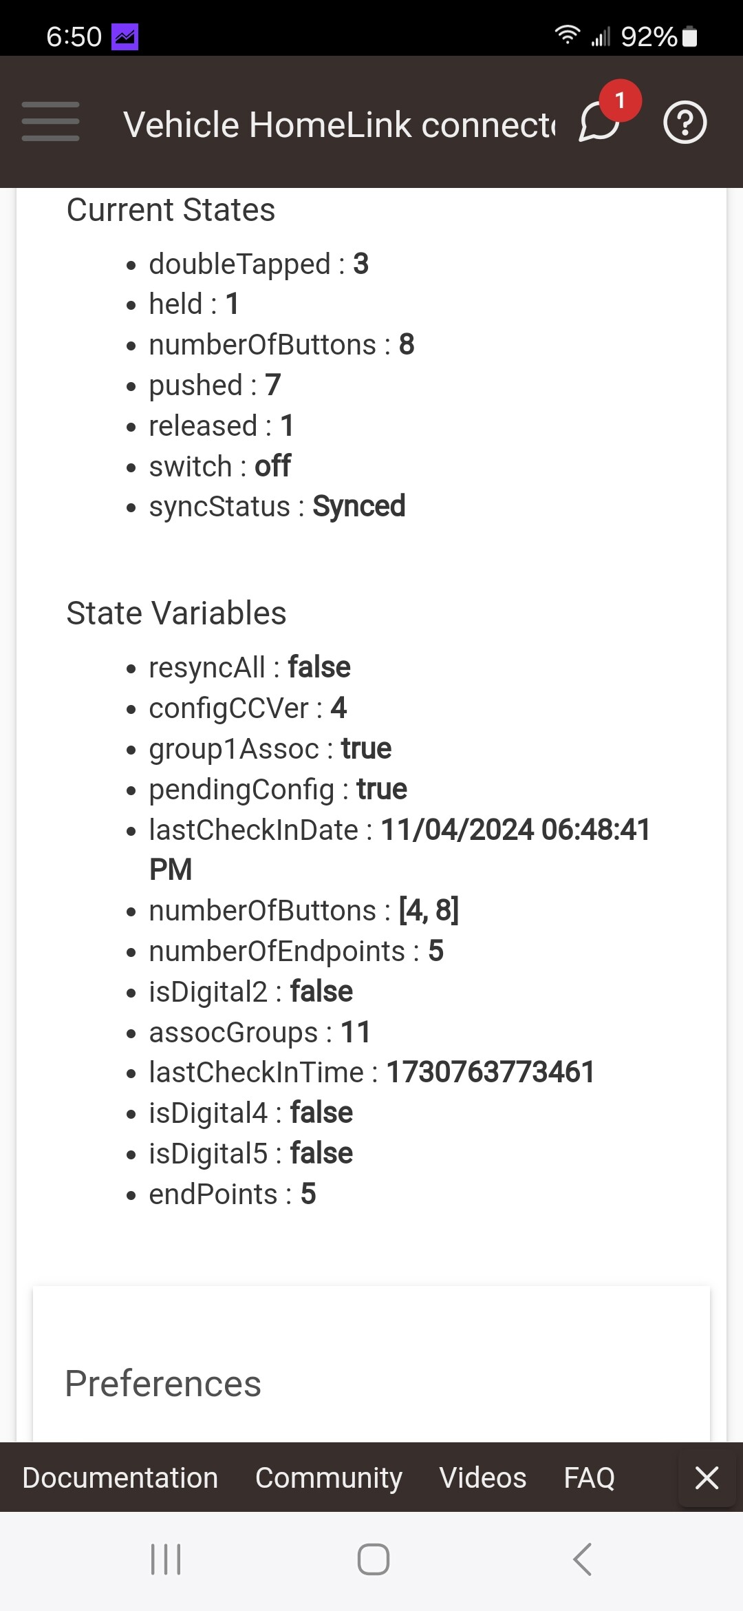743x1611 pixels.
Task: Select the syncStatus Synced entry
Action: click(277, 507)
